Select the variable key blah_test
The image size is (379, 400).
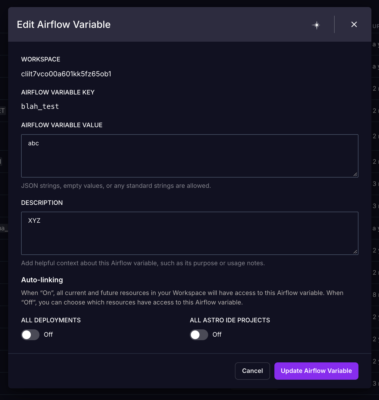[40, 106]
